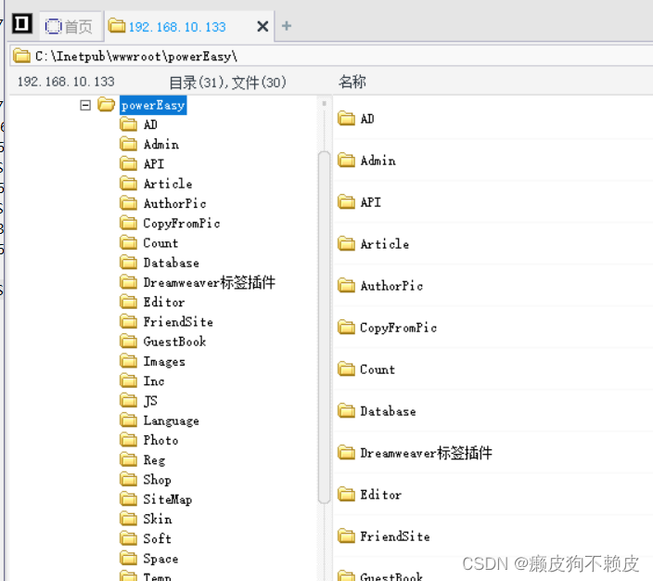Screen dimensions: 653x581
Task: Select AD name in file list
Action: [367, 119]
